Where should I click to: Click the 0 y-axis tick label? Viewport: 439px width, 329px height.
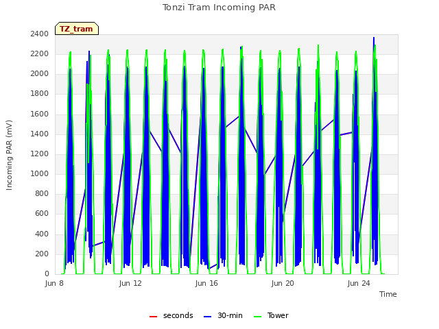pos(47,274)
